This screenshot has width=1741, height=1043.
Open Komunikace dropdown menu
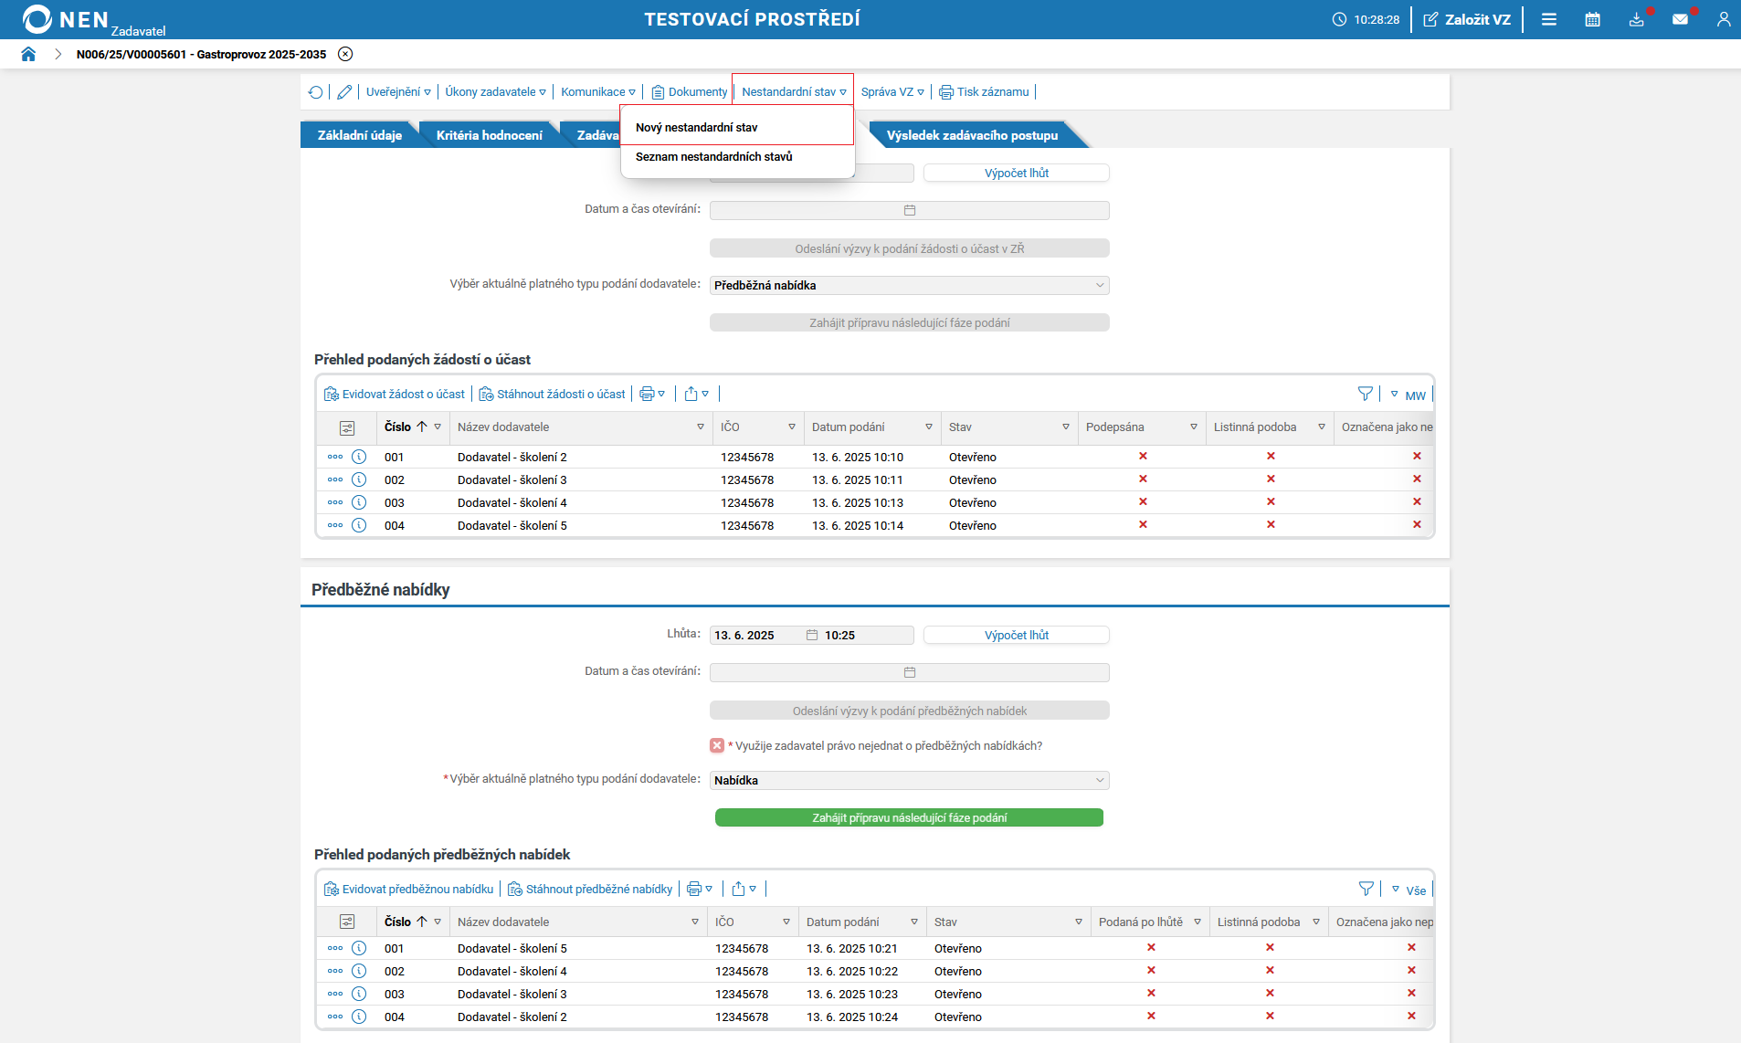[598, 92]
